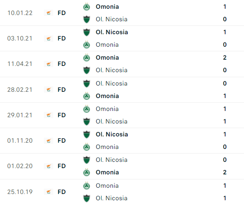Viewport: 244px width, 204px height.
Task: Open Ol. Nicosia team link in 03.10.21 row
Action: click(x=112, y=32)
